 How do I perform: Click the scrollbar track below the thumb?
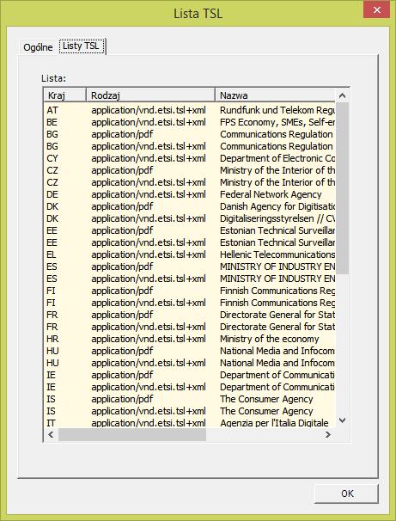pyautogui.click(x=342, y=344)
